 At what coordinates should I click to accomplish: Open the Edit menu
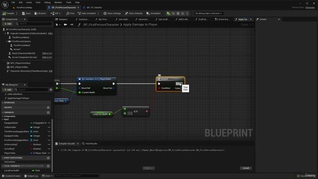click(x=20, y=2)
